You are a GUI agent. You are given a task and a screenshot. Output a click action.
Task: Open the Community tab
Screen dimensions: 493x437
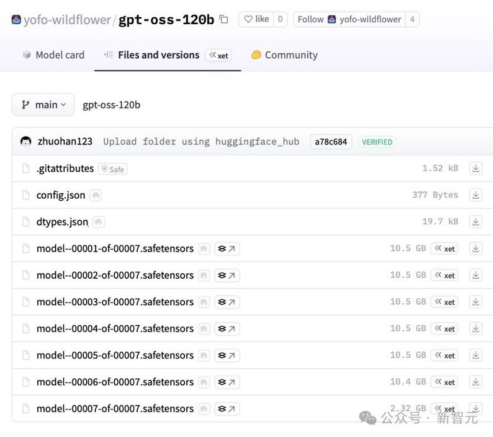pyautogui.click(x=284, y=55)
